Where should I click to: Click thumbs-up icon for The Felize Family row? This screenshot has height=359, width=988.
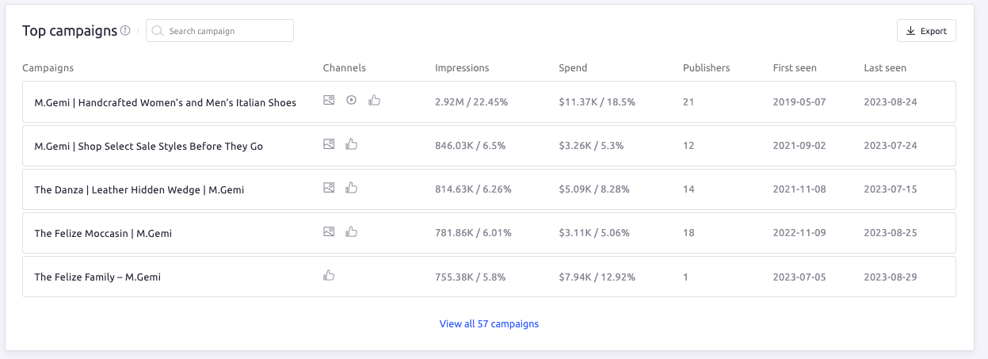pyautogui.click(x=329, y=275)
